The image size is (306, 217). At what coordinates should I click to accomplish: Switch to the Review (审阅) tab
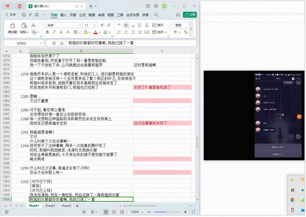click(101, 15)
